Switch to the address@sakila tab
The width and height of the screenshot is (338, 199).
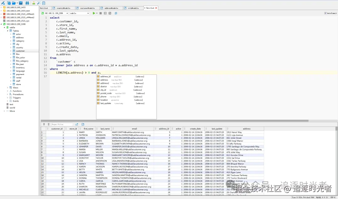point(111,8)
